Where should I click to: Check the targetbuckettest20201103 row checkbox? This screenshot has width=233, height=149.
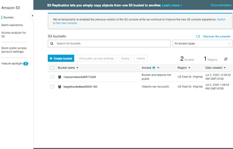click(52, 87)
